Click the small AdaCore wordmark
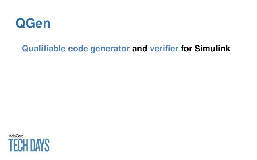 pos(16,136)
